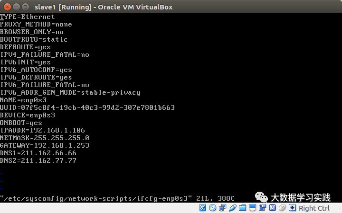Click the NETMASK=255.255.255.0 line
Screen dimensions: 342x213
click(45, 138)
